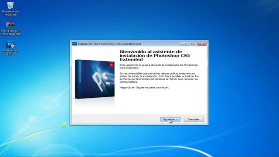Screen dimensions: 279x157
Task: Click the 'Bienvenido al asistente de instalación' heading
Action: pyautogui.click(x=155, y=55)
